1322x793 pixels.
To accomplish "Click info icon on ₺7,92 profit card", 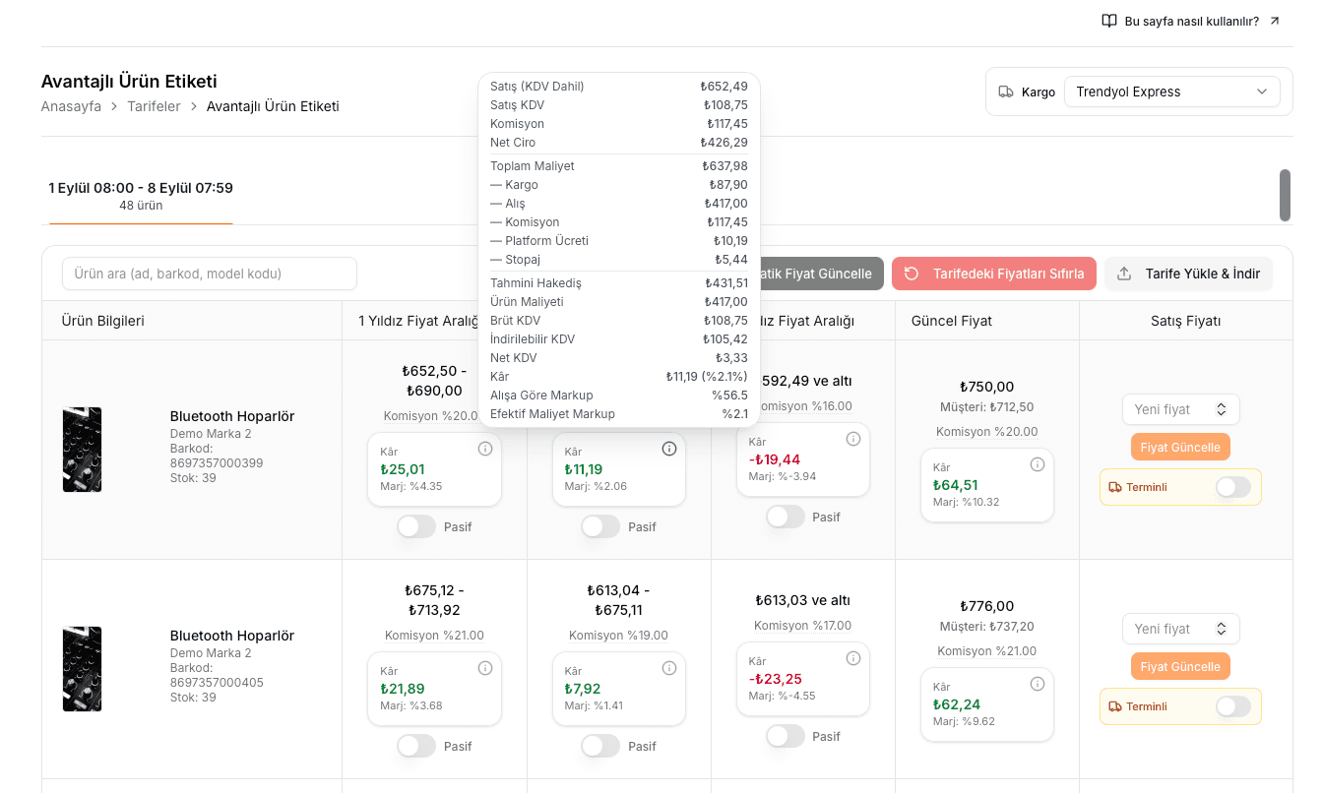I will click(669, 668).
